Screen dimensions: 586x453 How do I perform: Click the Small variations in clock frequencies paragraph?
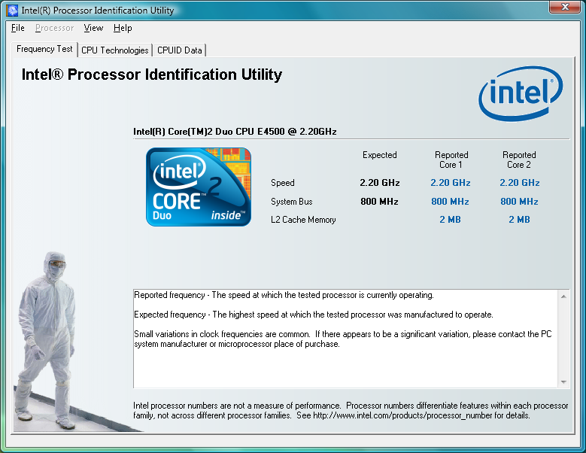click(x=343, y=339)
